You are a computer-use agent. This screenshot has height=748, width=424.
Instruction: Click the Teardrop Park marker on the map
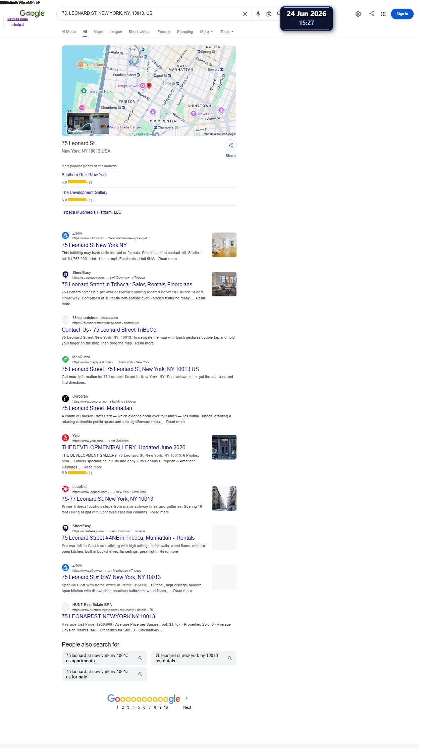84,91
